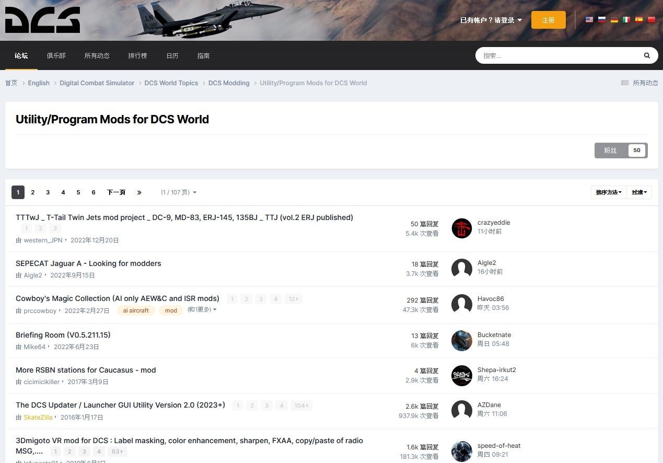Screen dimensions: 663x463
Task: Open Havoc86's avatar
Action: (462, 304)
